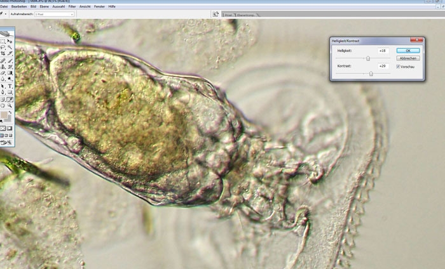Select the Rectangular Marquee tool

tap(3, 41)
